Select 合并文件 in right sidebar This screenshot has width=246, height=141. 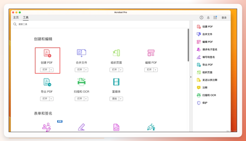(204, 34)
